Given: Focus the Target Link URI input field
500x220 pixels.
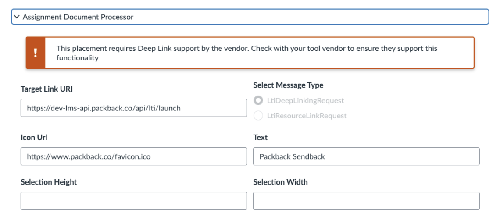Looking at the screenshot, I should 134,108.
